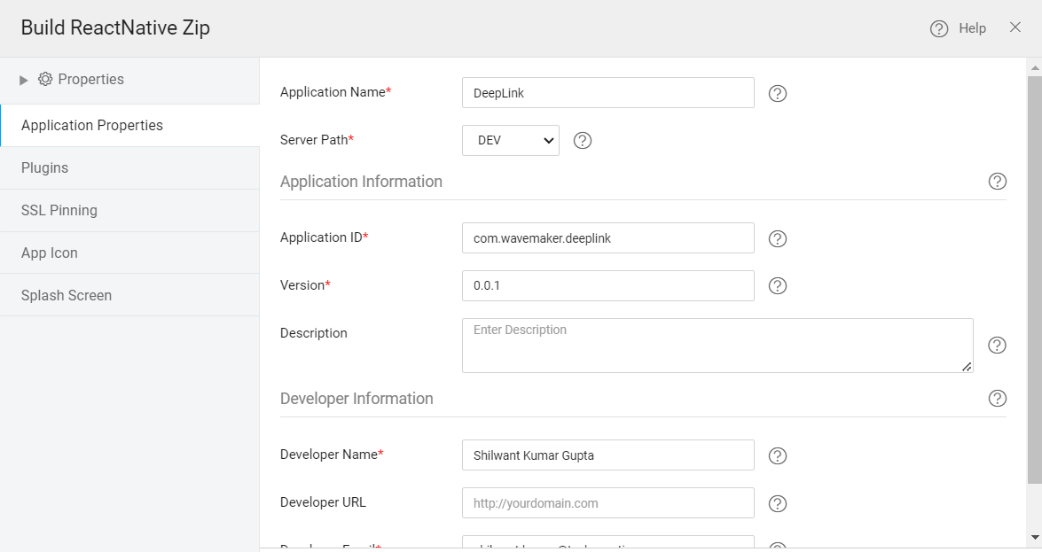Open Help in the dialog header

(959, 28)
